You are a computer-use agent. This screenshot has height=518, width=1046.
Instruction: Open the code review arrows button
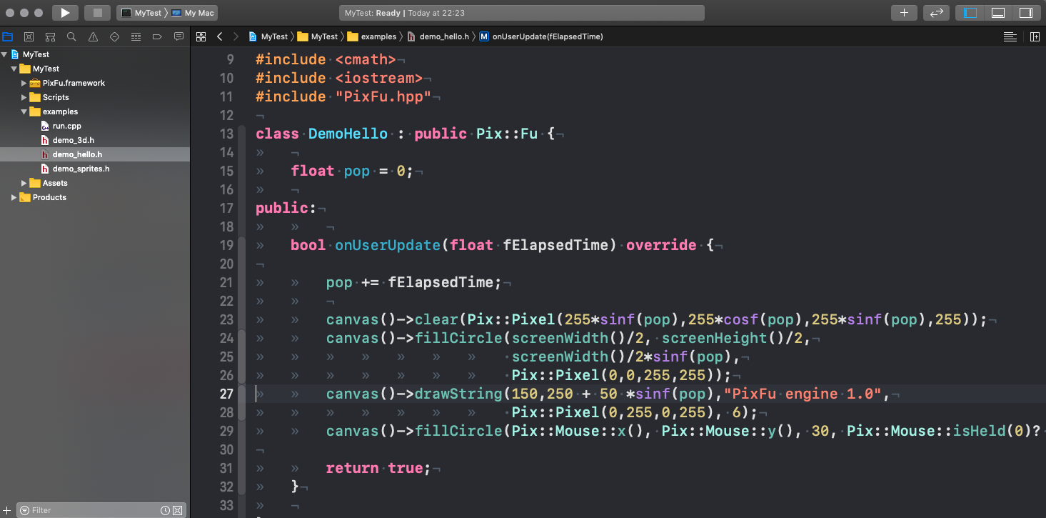tap(937, 13)
